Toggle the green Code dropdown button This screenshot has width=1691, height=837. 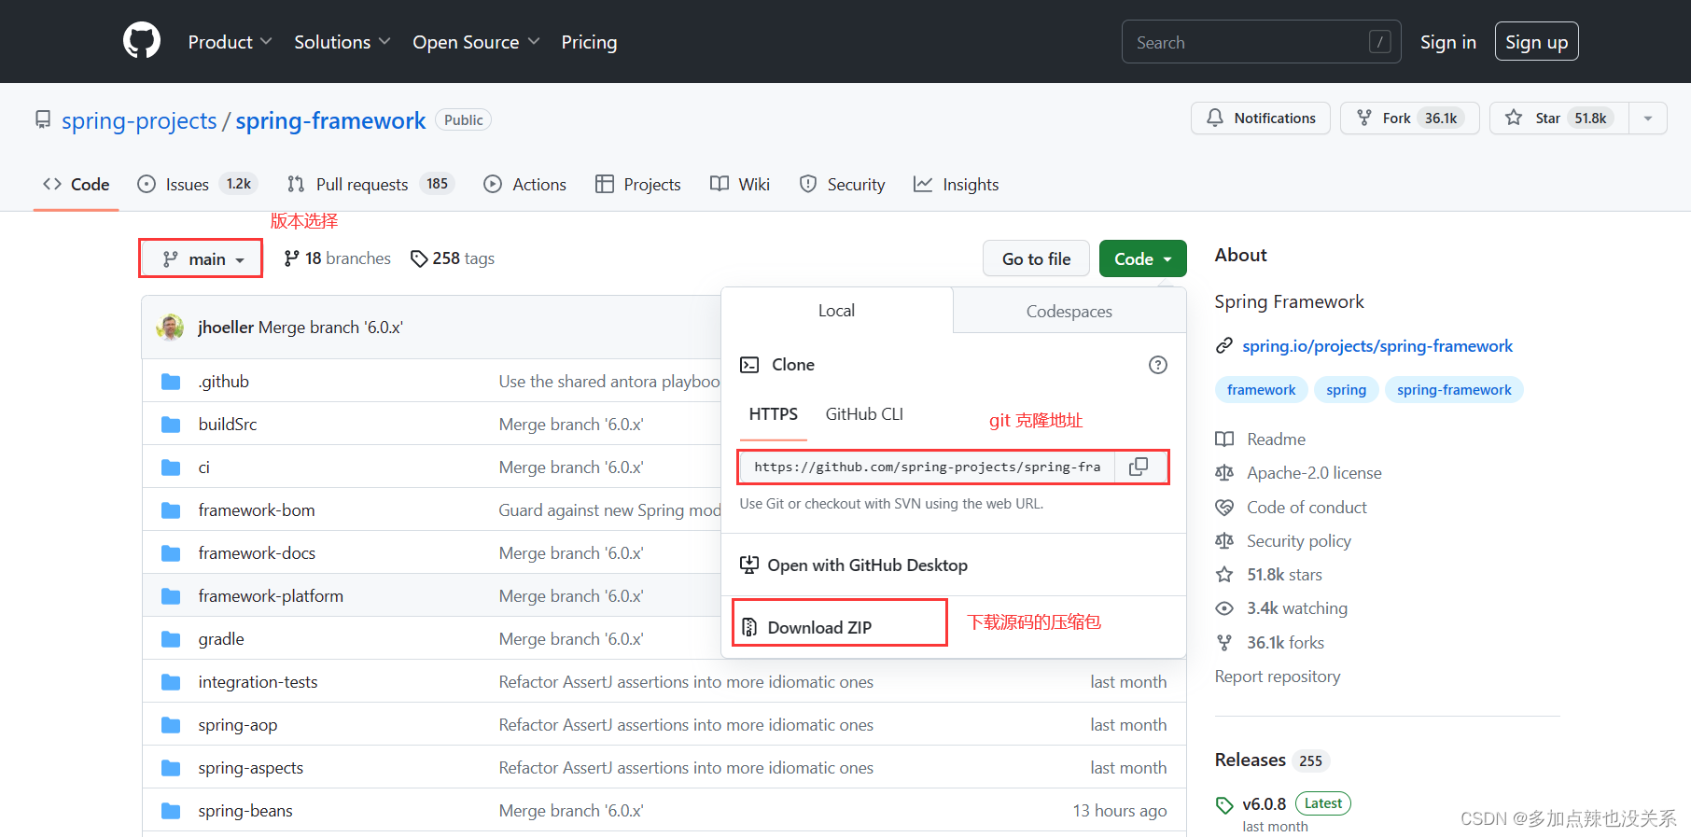click(1142, 258)
